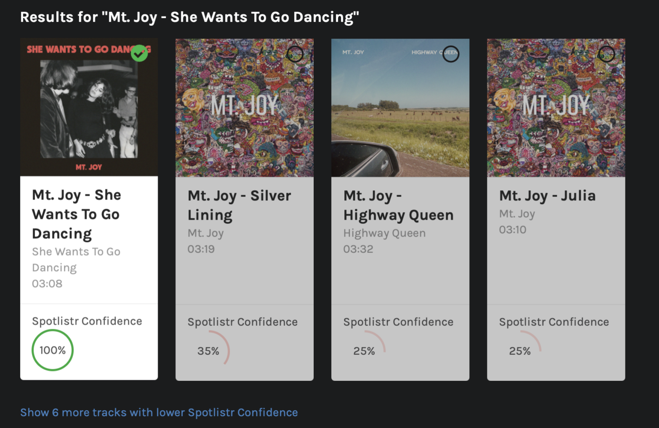659x428 pixels.
Task: Open the Julia album artwork
Action: [556, 108]
